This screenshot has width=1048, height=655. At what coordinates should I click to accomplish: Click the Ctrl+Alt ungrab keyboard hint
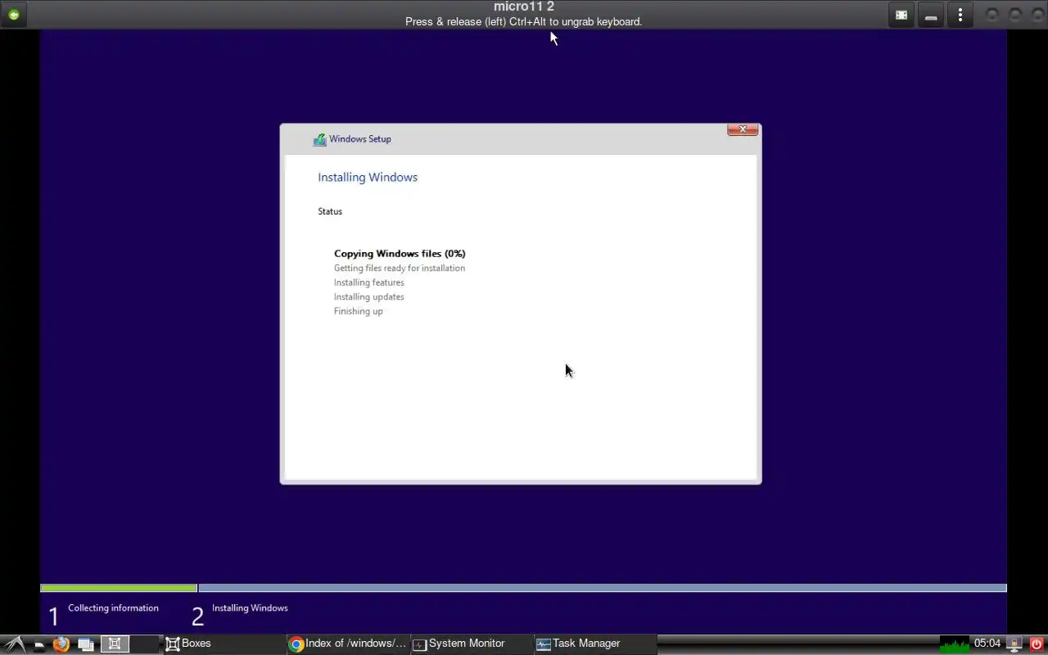(x=524, y=22)
